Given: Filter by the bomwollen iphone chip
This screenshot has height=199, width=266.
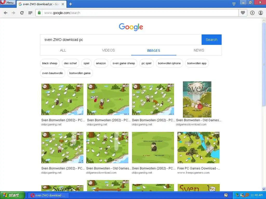Looking at the screenshot, I should click(x=169, y=63).
